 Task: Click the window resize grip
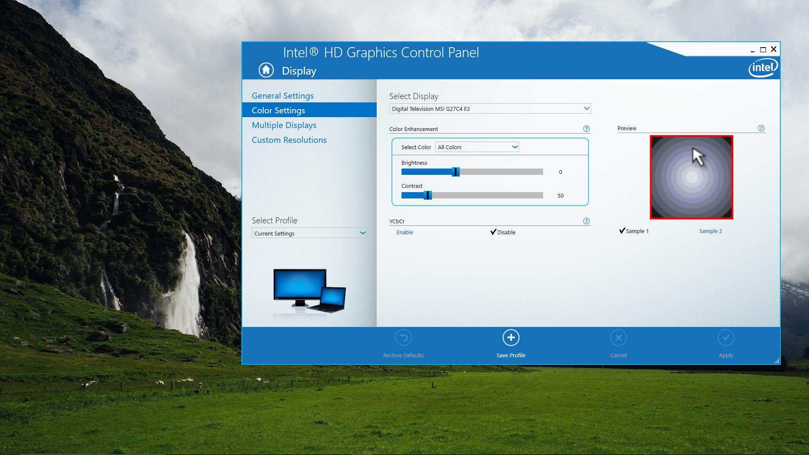pyautogui.click(x=777, y=361)
